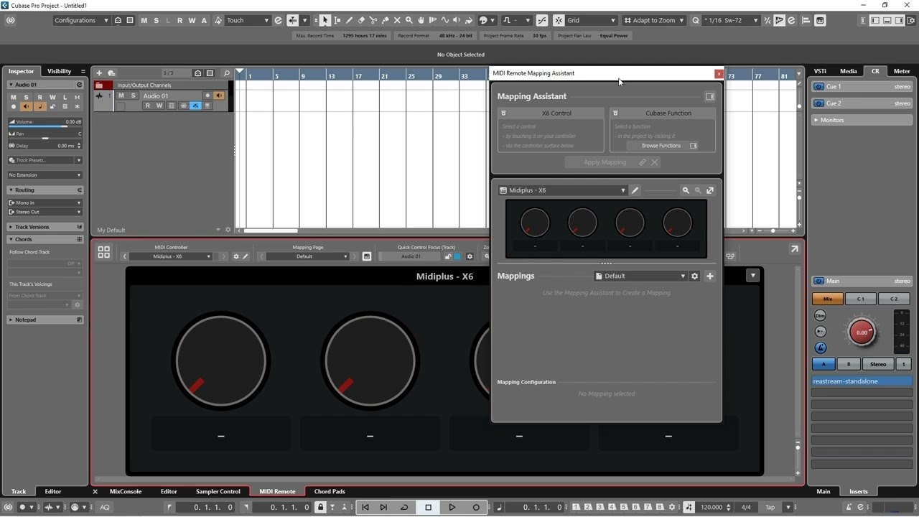Screen dimensions: 919x517
Task: Toggle Cue 2 power button
Action: [x=818, y=103]
